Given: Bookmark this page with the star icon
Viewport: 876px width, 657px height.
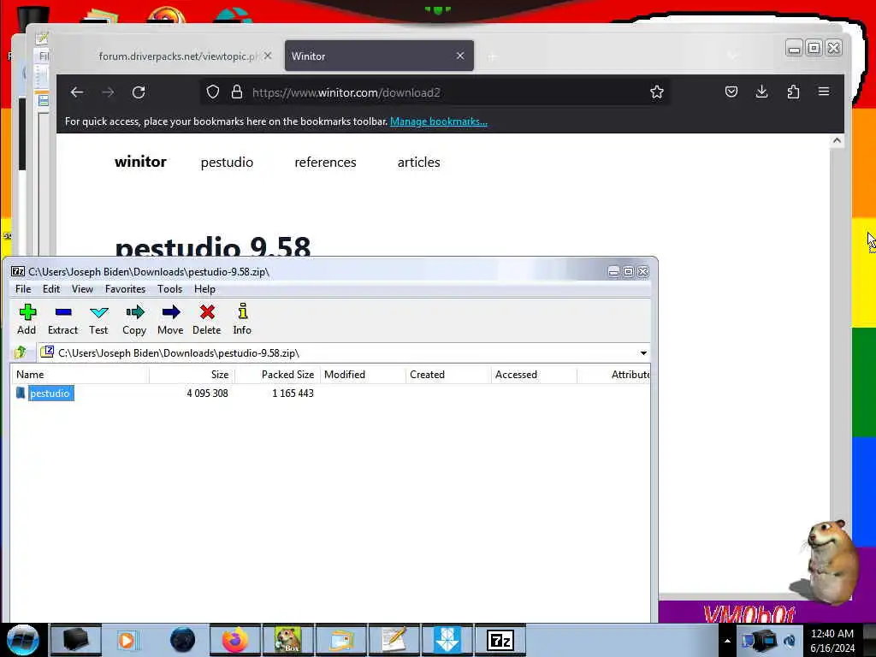Looking at the screenshot, I should pos(657,92).
